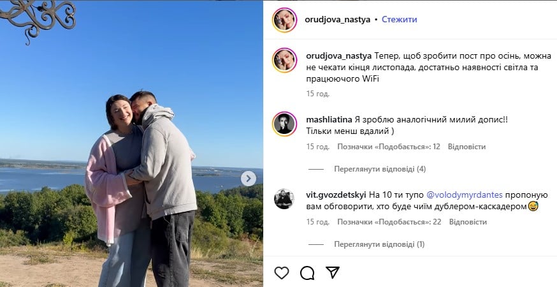Open orudjova_nastya avatar beside the caption

click(x=284, y=60)
